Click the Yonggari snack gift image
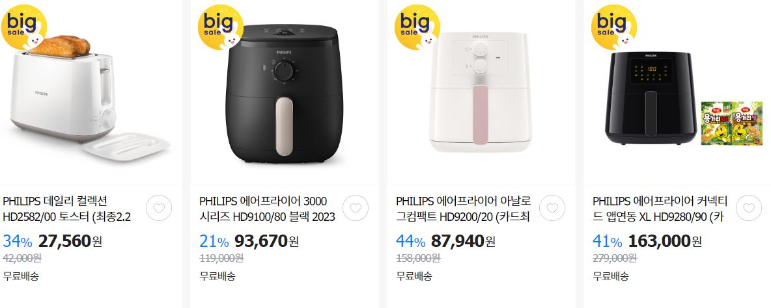 731,123
